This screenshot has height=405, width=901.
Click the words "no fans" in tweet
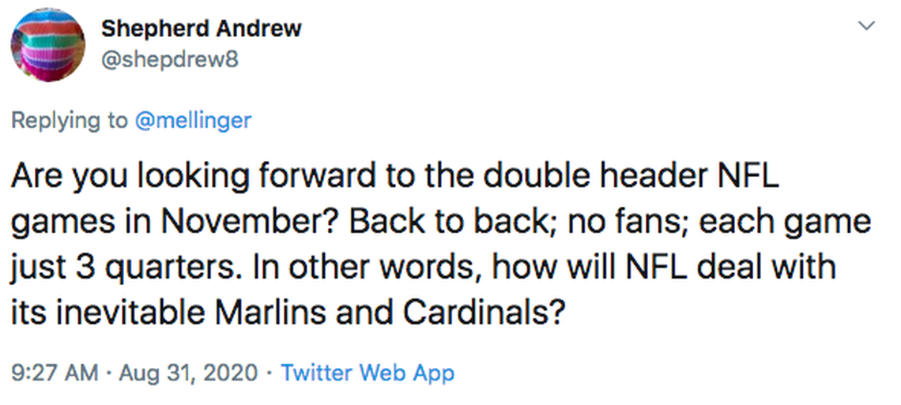coord(636,223)
